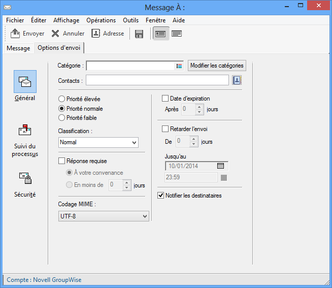Close the Message À window
Screen dimensions: 332x288
click(319, 6)
